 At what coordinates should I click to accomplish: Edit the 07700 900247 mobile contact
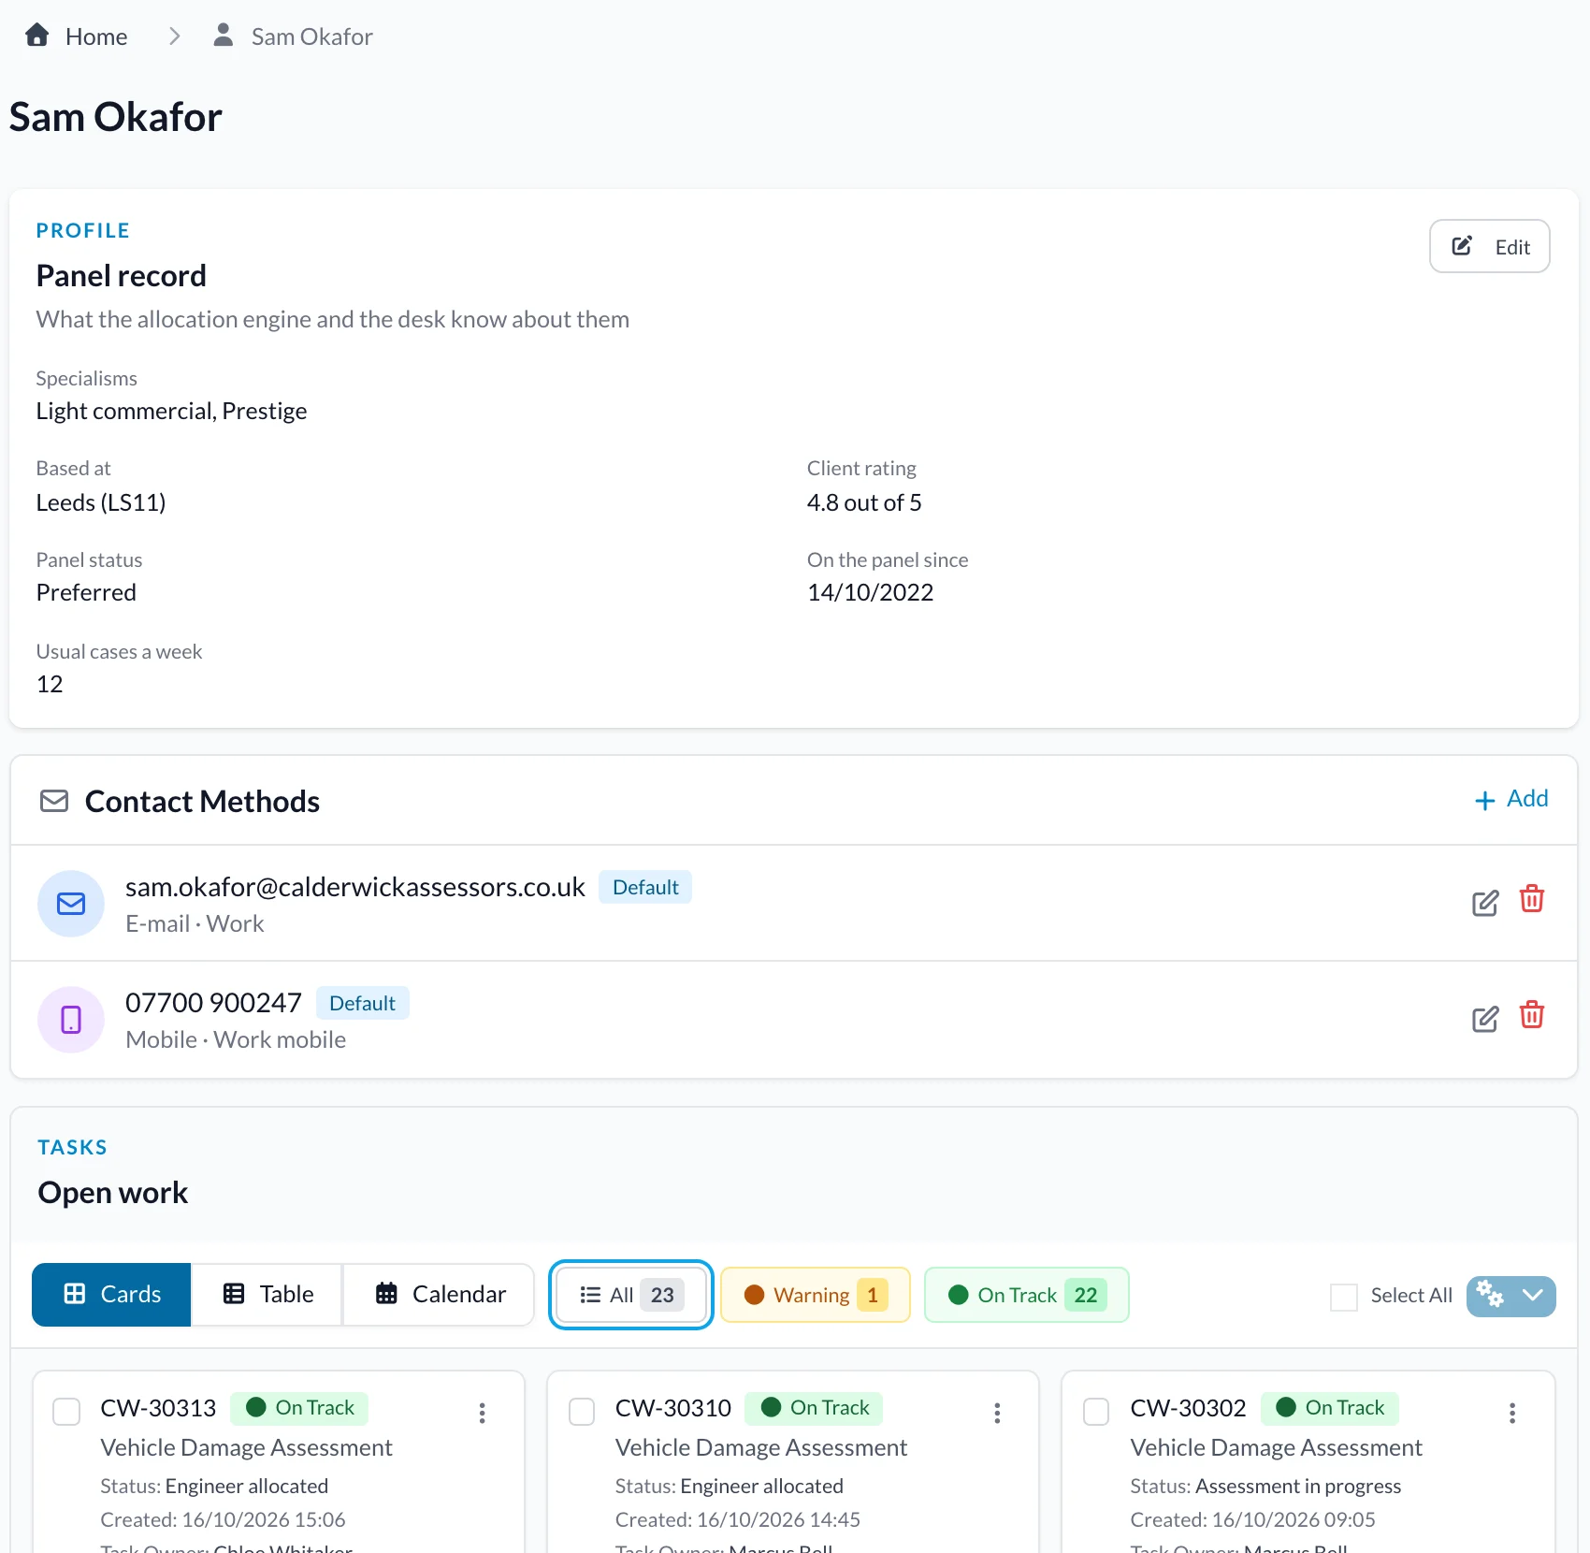[1484, 1019]
